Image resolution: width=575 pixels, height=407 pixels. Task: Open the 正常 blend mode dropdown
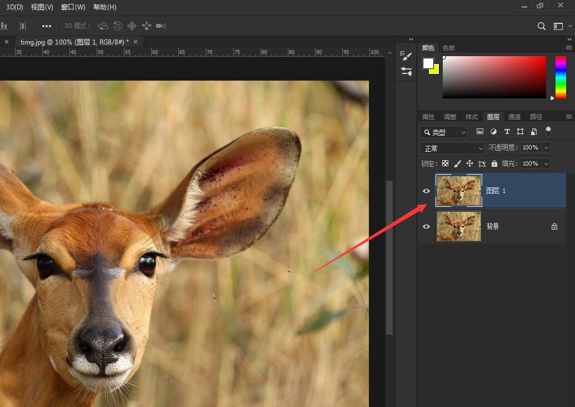click(x=452, y=148)
